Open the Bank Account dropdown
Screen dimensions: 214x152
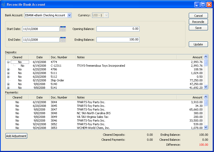69,15
